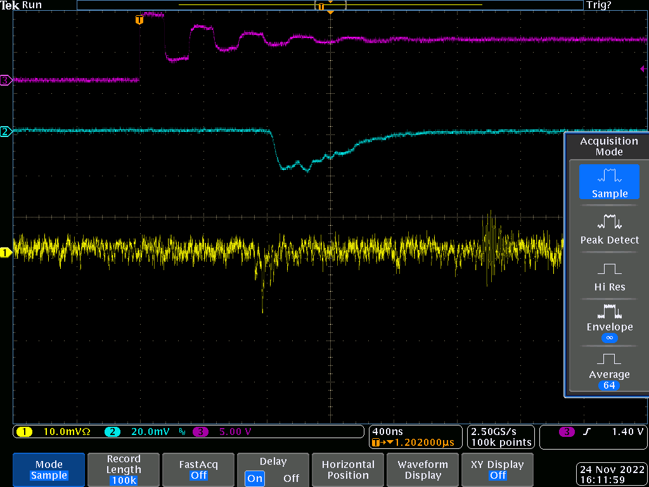
Task: Open the Horizontal Position menu
Action: point(348,470)
